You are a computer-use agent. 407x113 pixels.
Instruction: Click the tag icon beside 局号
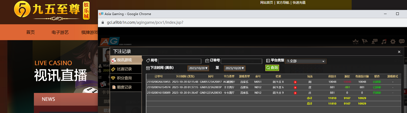point(148,60)
